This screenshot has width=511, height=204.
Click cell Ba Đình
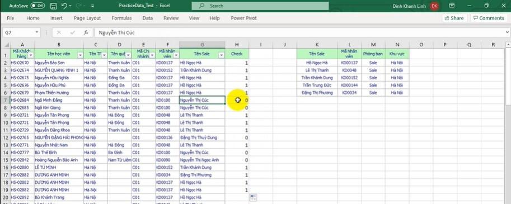[120, 153]
